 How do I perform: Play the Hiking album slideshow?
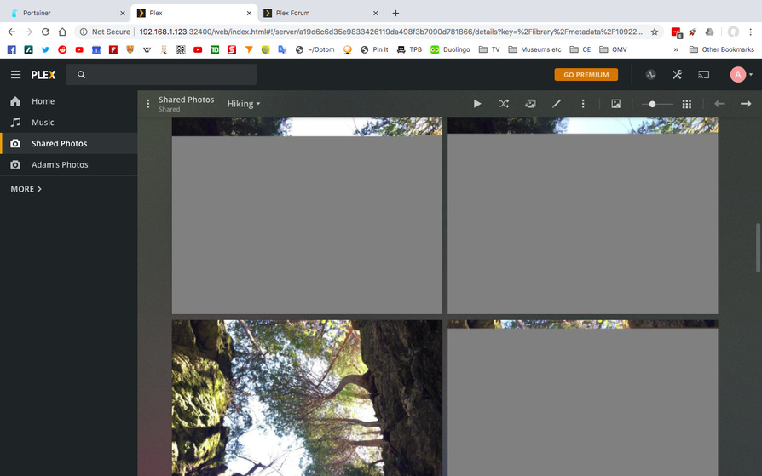pos(477,103)
